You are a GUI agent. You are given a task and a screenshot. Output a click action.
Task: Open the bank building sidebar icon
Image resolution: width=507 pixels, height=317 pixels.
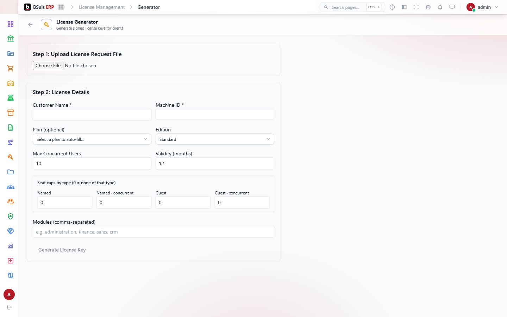[11, 39]
